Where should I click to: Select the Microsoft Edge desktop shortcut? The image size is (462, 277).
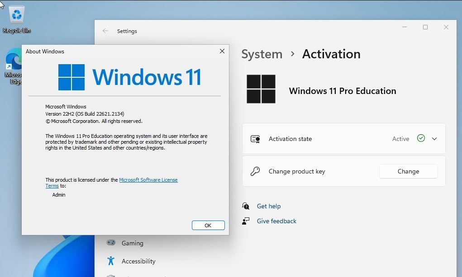[13, 66]
